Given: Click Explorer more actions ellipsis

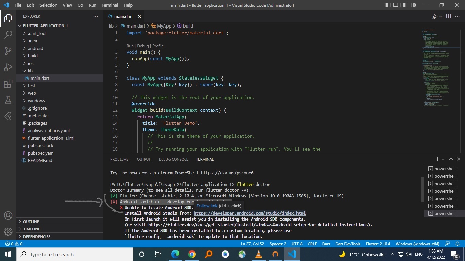Looking at the screenshot, I should coord(96,16).
